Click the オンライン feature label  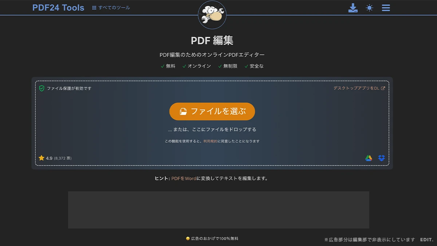click(x=199, y=66)
